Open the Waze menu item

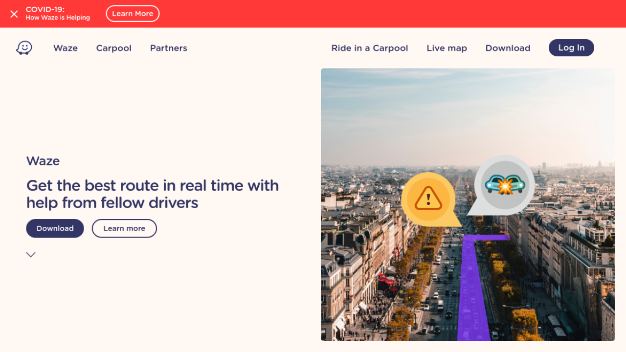[x=66, y=48]
